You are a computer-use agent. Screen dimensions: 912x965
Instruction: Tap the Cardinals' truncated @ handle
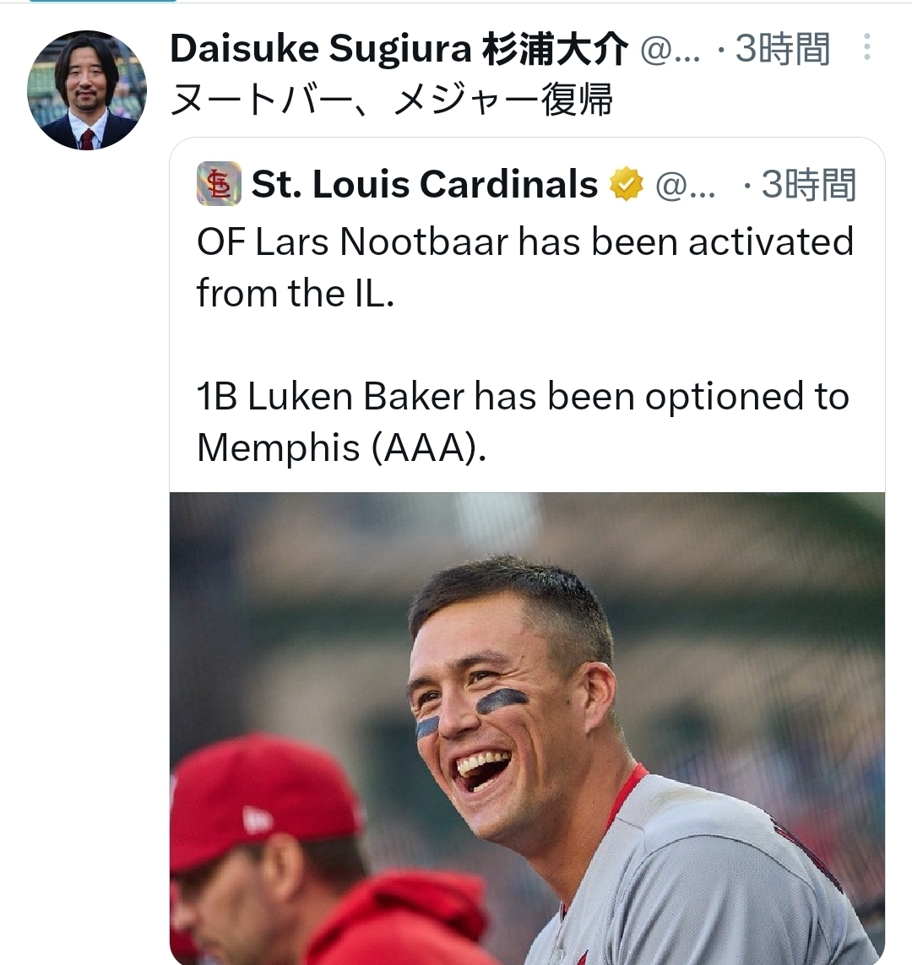point(685,184)
